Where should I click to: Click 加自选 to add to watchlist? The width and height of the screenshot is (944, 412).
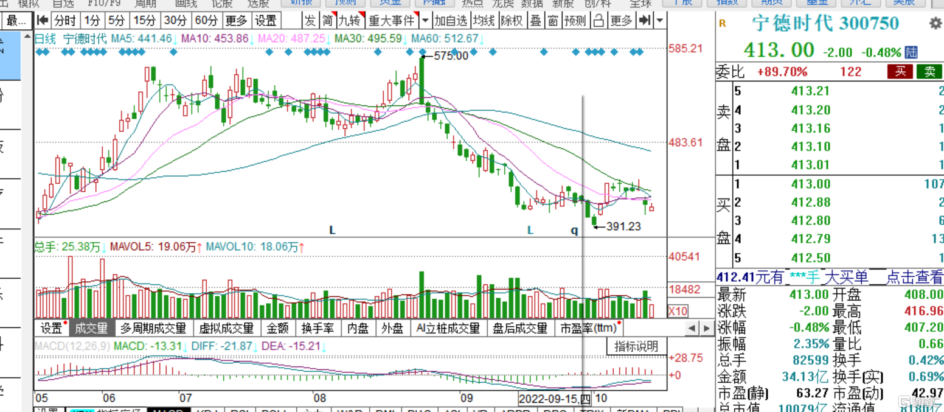click(451, 21)
